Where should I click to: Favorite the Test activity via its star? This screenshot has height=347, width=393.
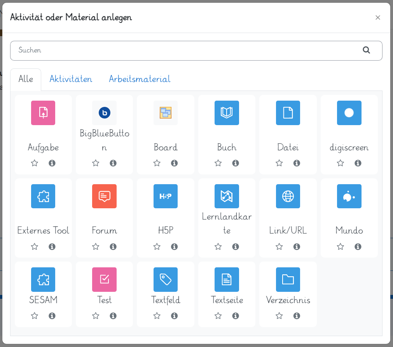pos(96,316)
